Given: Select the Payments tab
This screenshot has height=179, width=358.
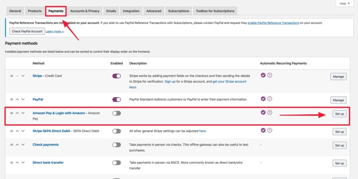Looking at the screenshot, I should coord(56,11).
